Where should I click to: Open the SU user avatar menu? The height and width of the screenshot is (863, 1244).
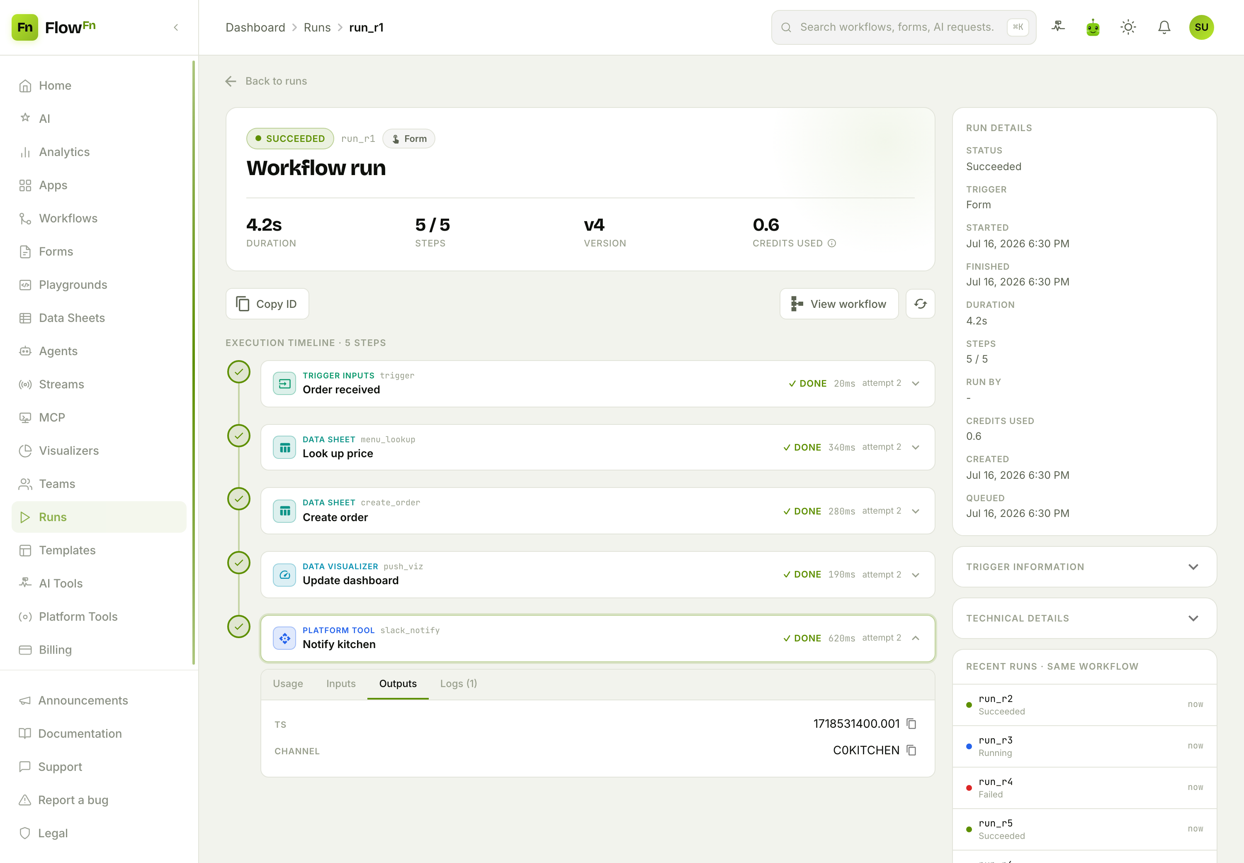click(x=1201, y=27)
